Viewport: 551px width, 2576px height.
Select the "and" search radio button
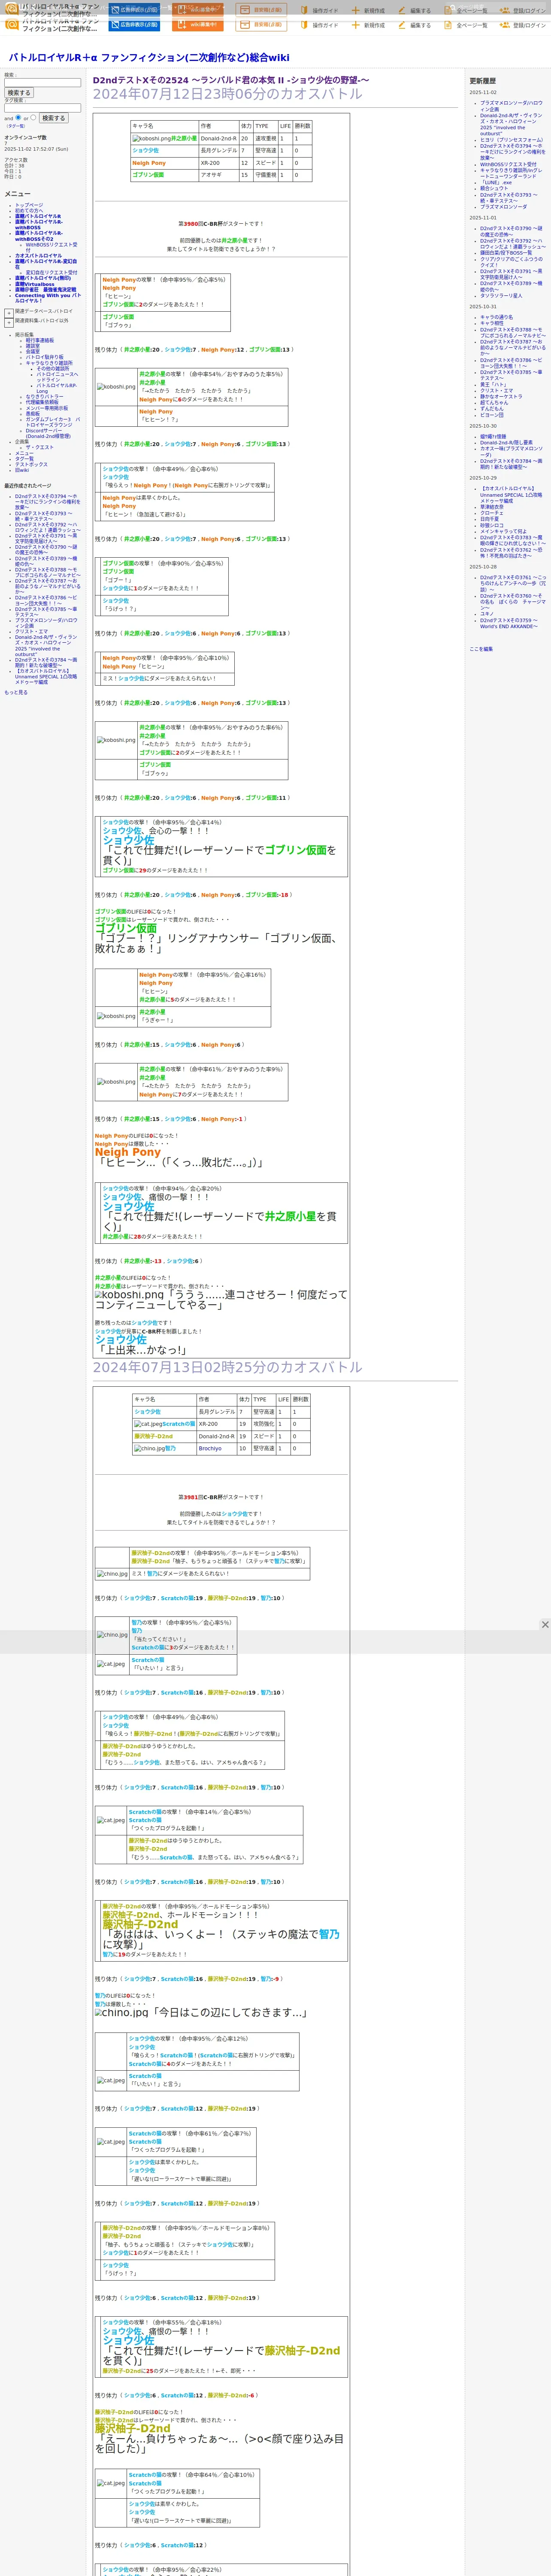click(18, 117)
